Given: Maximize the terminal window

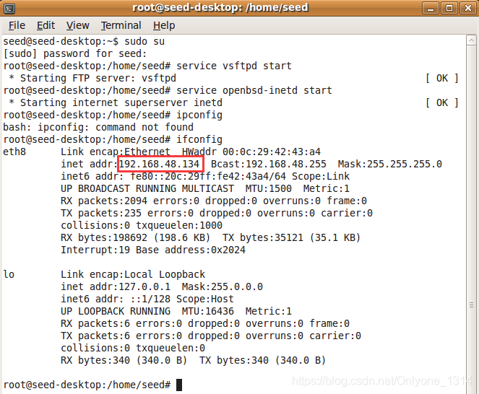Looking at the screenshot, I should click(x=449, y=8).
